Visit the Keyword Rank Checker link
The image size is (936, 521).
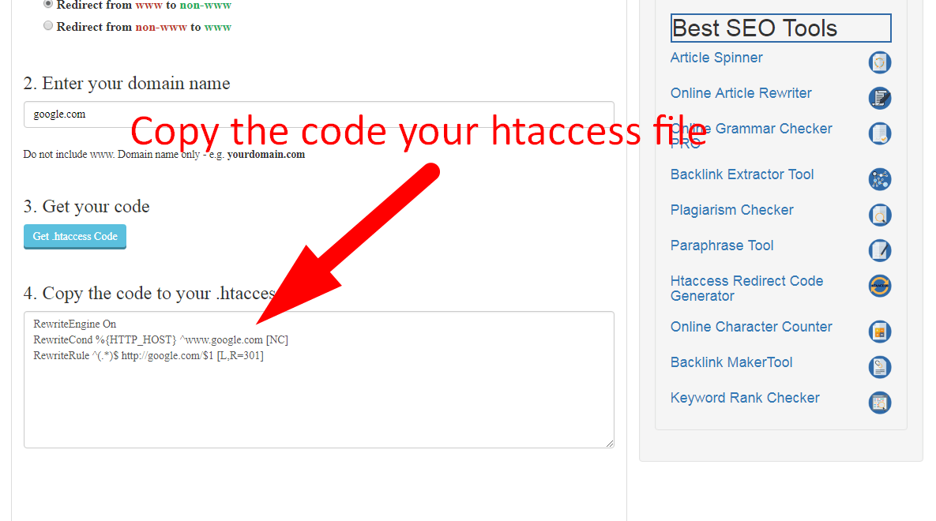pos(744,398)
